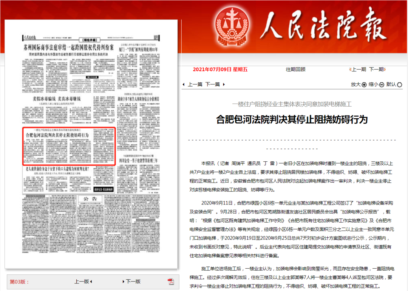Open 厦门一学托被判 article in thumbnail
The image size is (408, 291).
click(x=138, y=49)
